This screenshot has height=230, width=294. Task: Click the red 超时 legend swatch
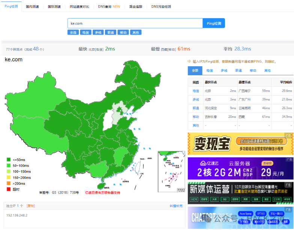pos(9,189)
